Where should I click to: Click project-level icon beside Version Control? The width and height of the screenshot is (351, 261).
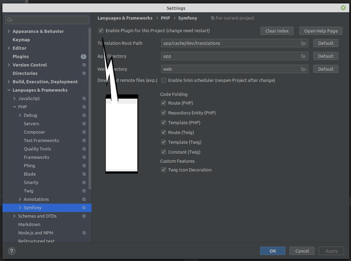(x=84, y=65)
